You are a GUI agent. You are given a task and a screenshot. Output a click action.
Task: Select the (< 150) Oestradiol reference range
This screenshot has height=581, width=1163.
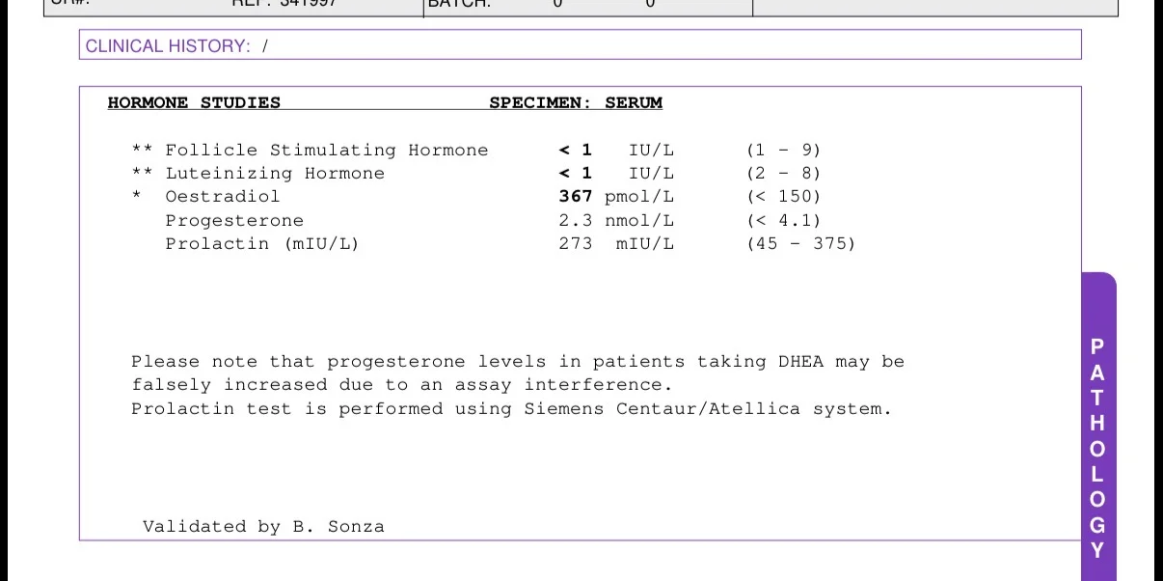pyautogui.click(x=784, y=197)
